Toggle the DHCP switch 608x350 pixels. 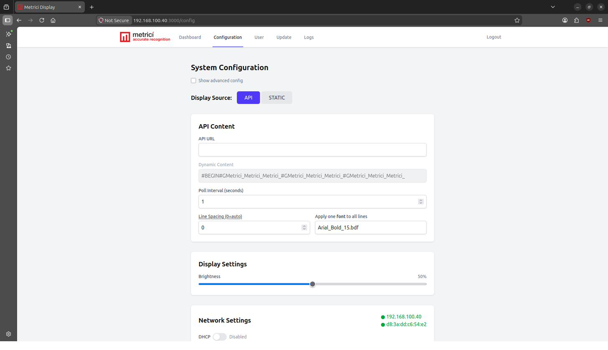tap(220, 337)
